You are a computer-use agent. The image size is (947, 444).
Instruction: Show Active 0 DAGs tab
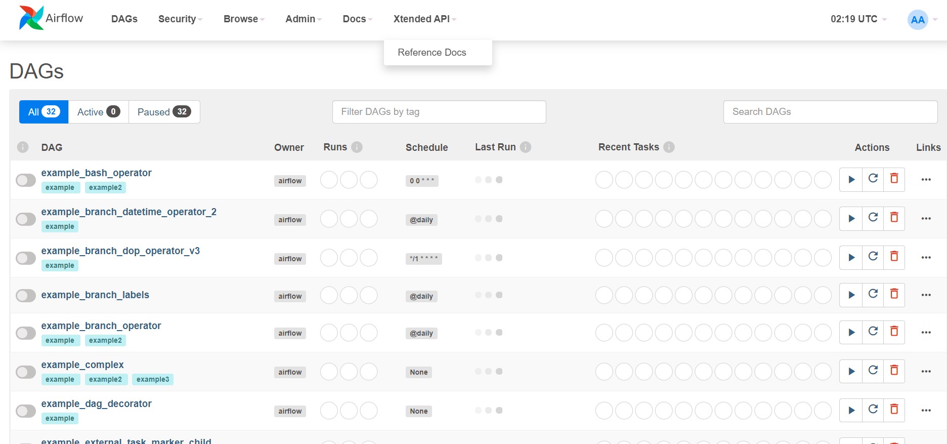tap(99, 112)
